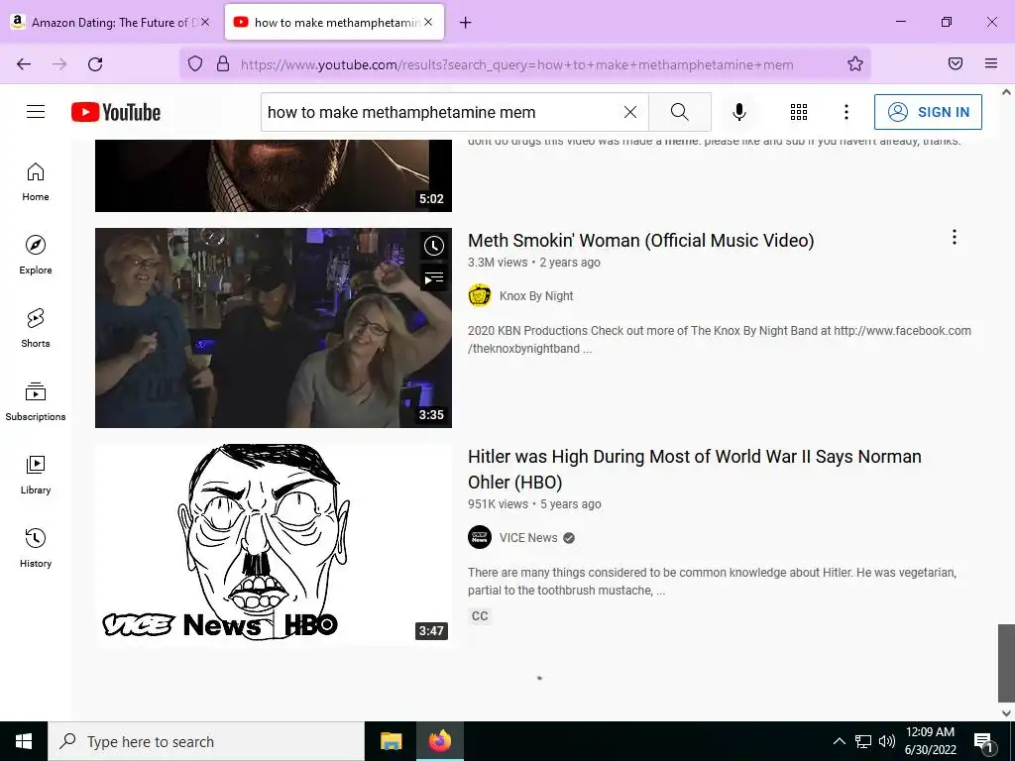The height and width of the screenshot is (761, 1015).
Task: Open YouTube apps grid icon
Action: [799, 112]
